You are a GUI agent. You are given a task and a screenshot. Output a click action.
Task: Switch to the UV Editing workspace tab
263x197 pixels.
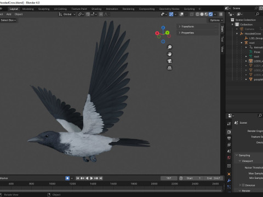click(x=60, y=9)
